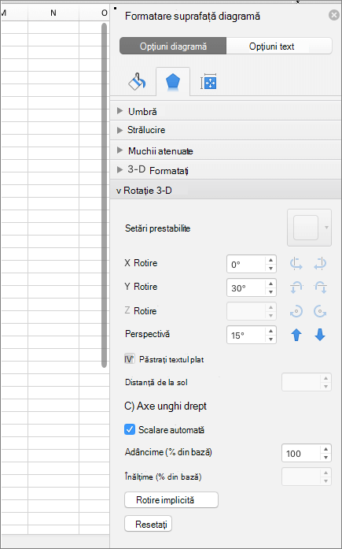Click the Resetați button
This screenshot has width=342, height=549.
(x=148, y=524)
